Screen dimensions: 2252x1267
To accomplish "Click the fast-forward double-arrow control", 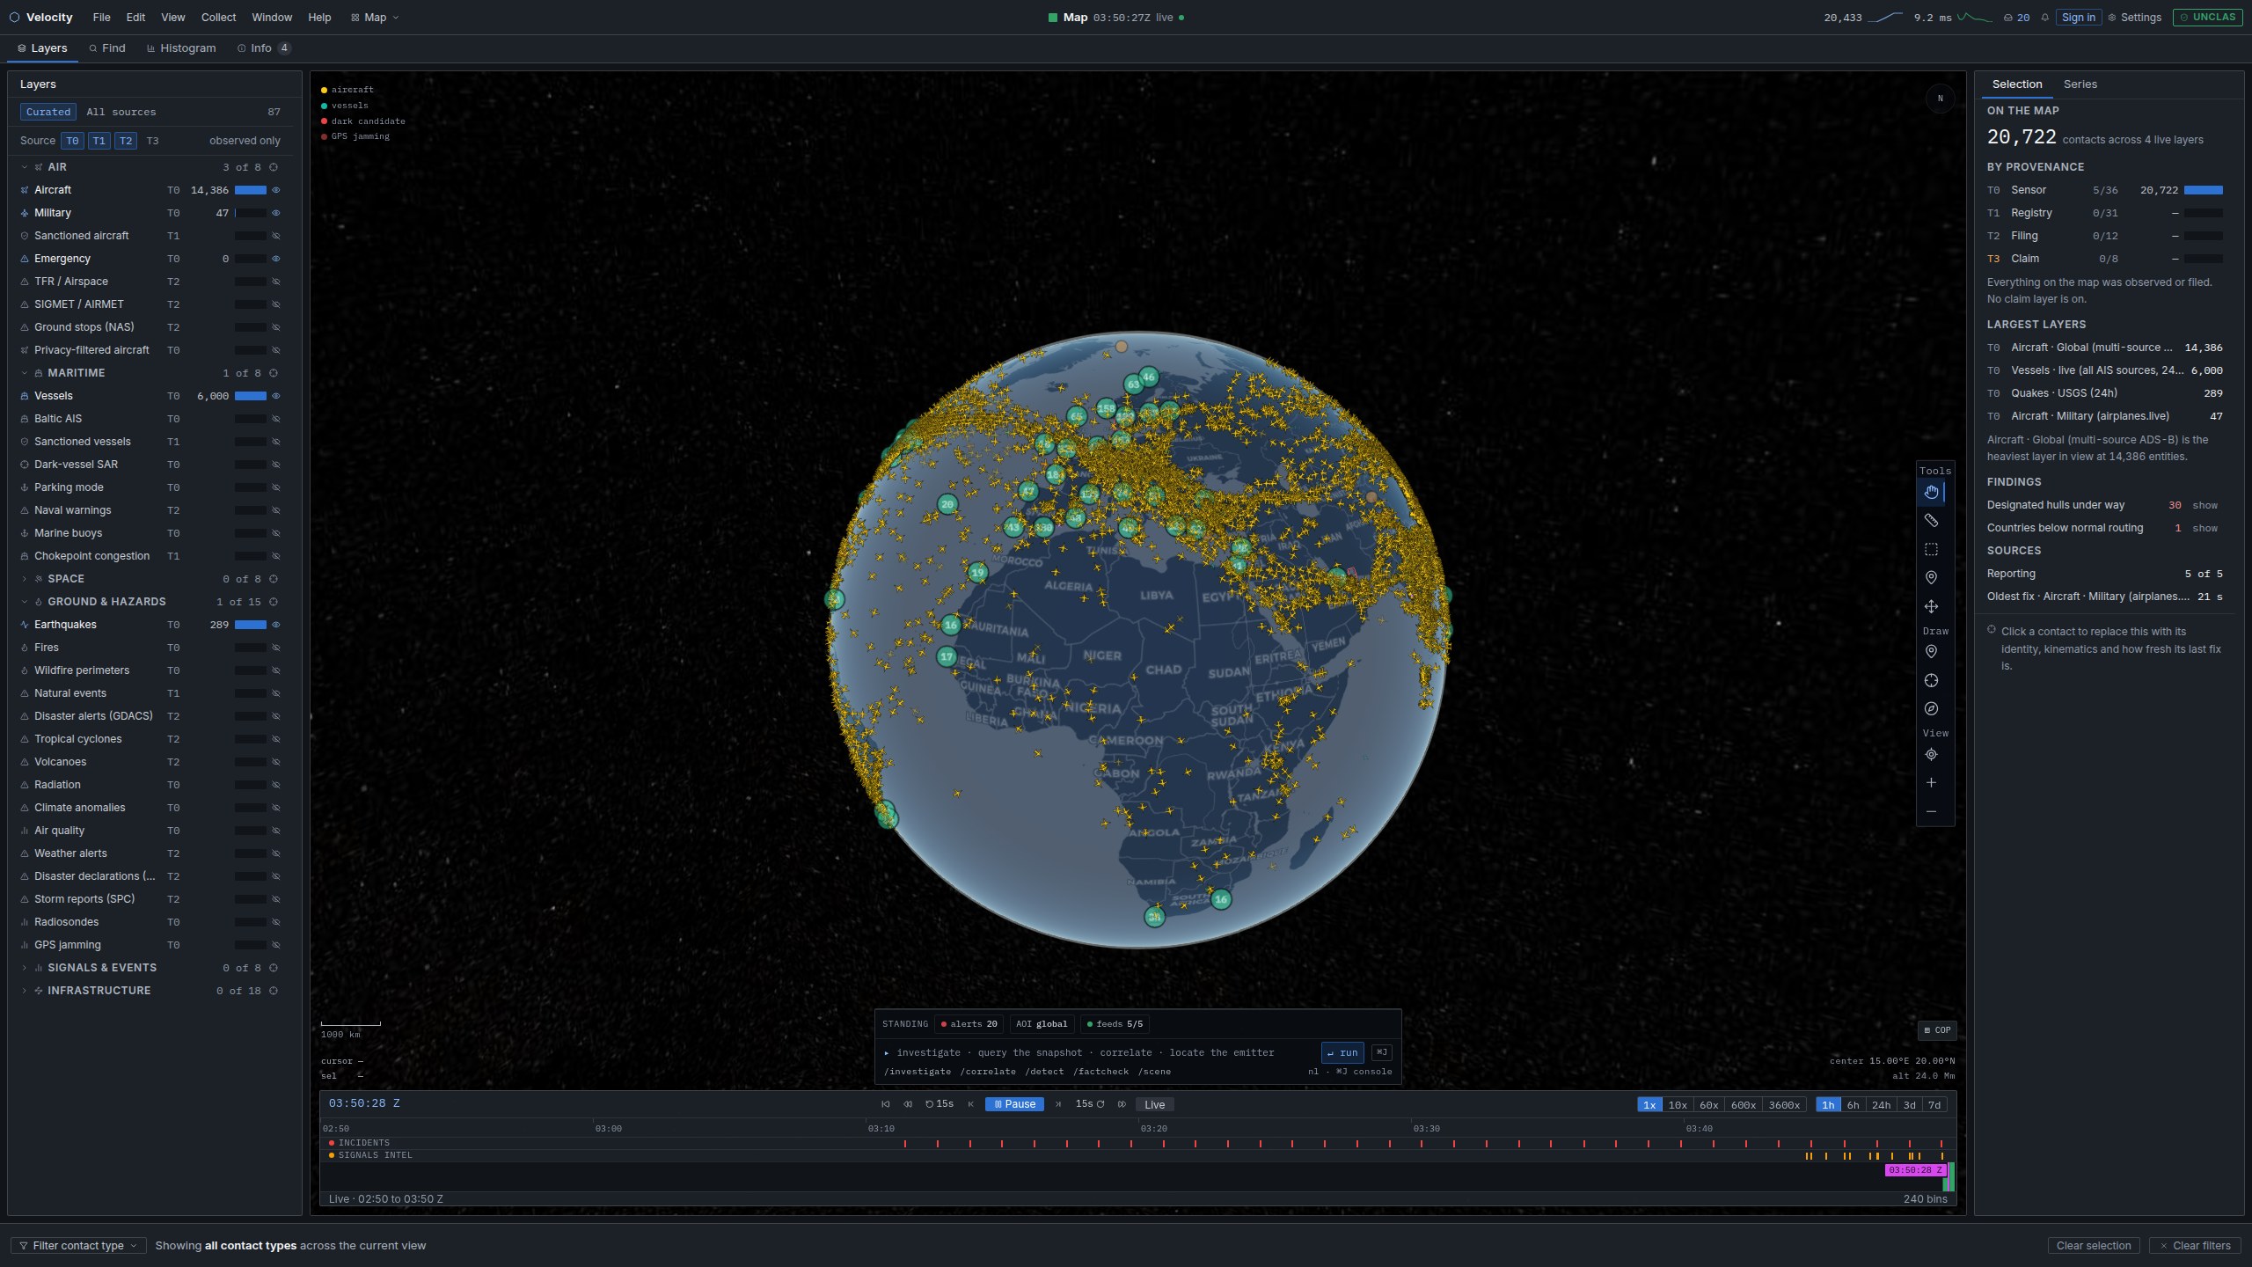I will 1122,1104.
